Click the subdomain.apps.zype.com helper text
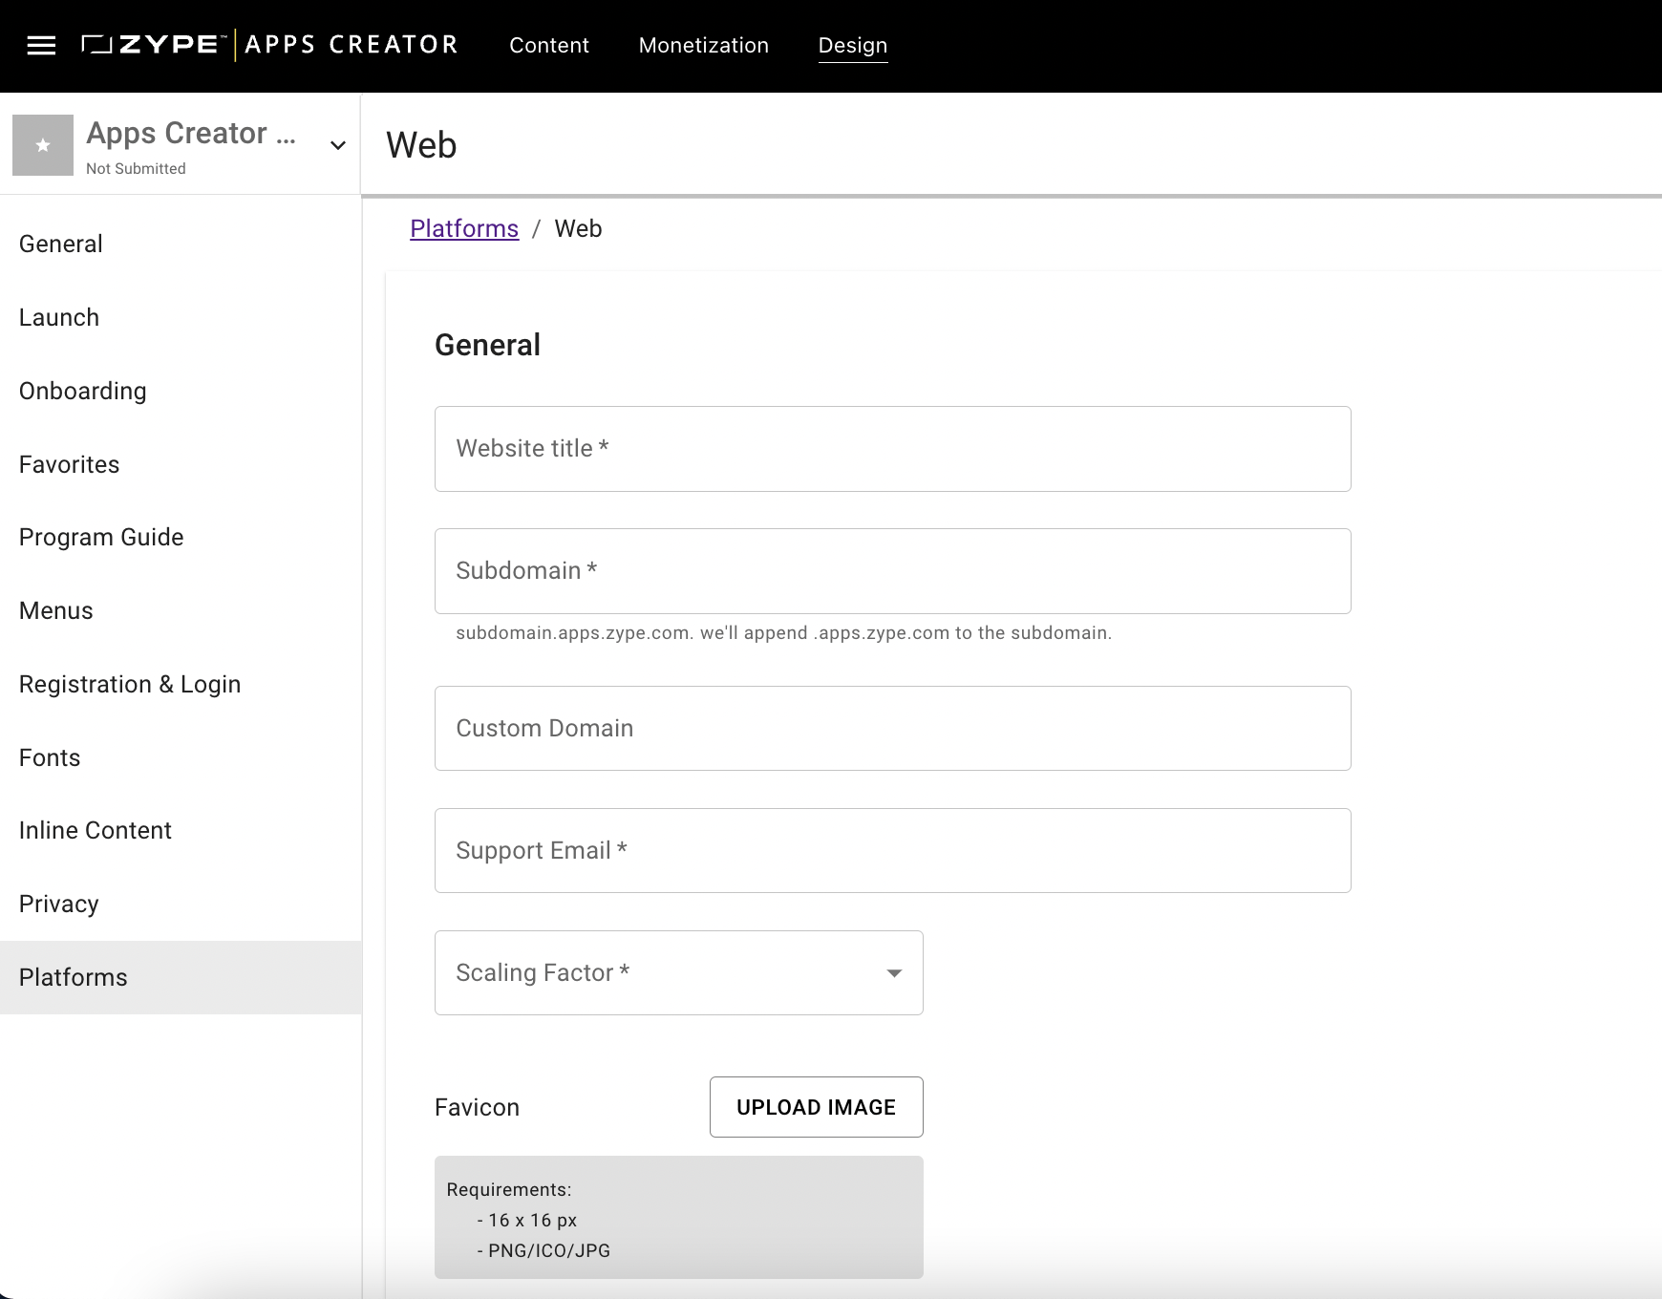 click(x=784, y=633)
